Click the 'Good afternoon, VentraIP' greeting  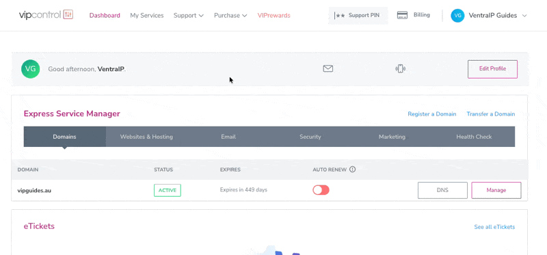coord(87,69)
